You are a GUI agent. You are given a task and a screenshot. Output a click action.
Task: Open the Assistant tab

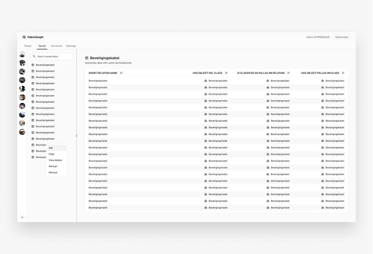tap(57, 46)
